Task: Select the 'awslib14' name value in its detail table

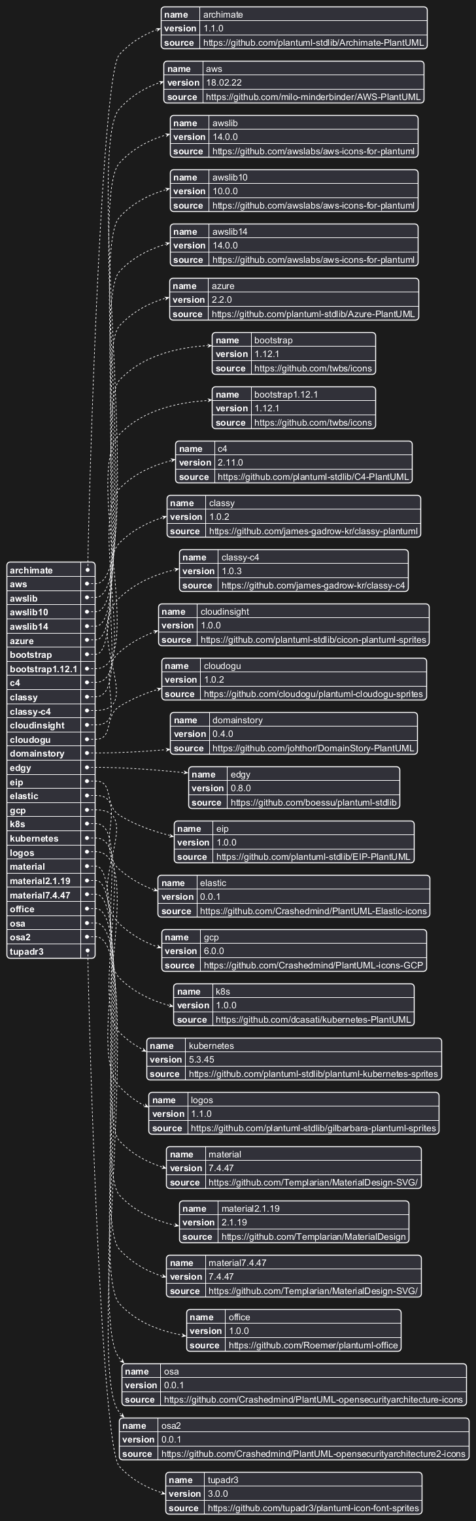Action: pos(229,232)
